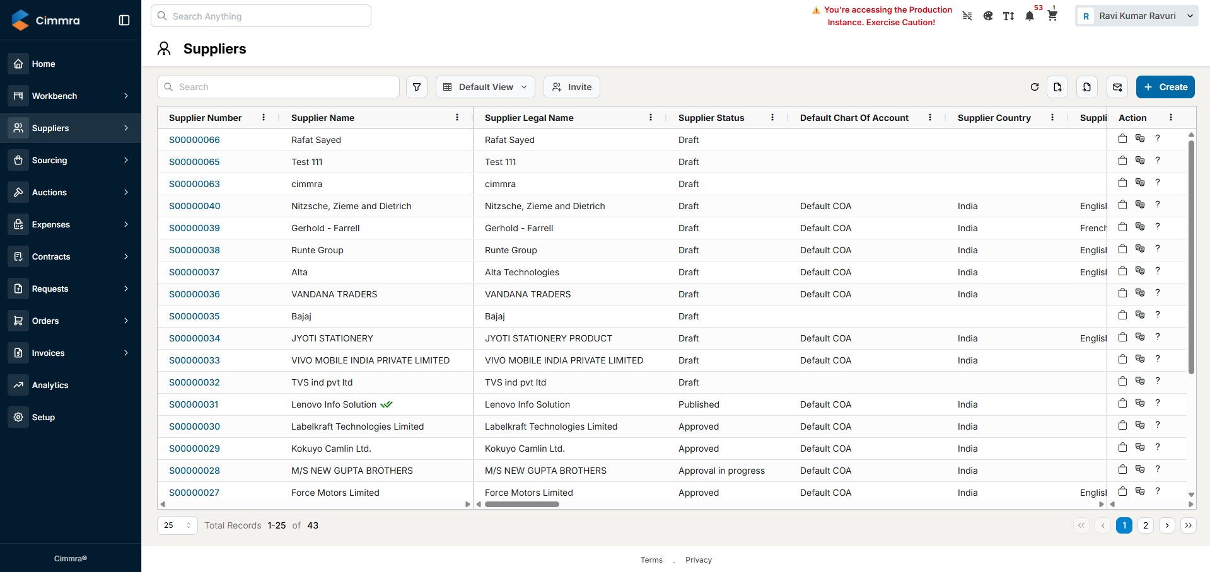Open Supplier Legal Name column menu

pyautogui.click(x=651, y=118)
